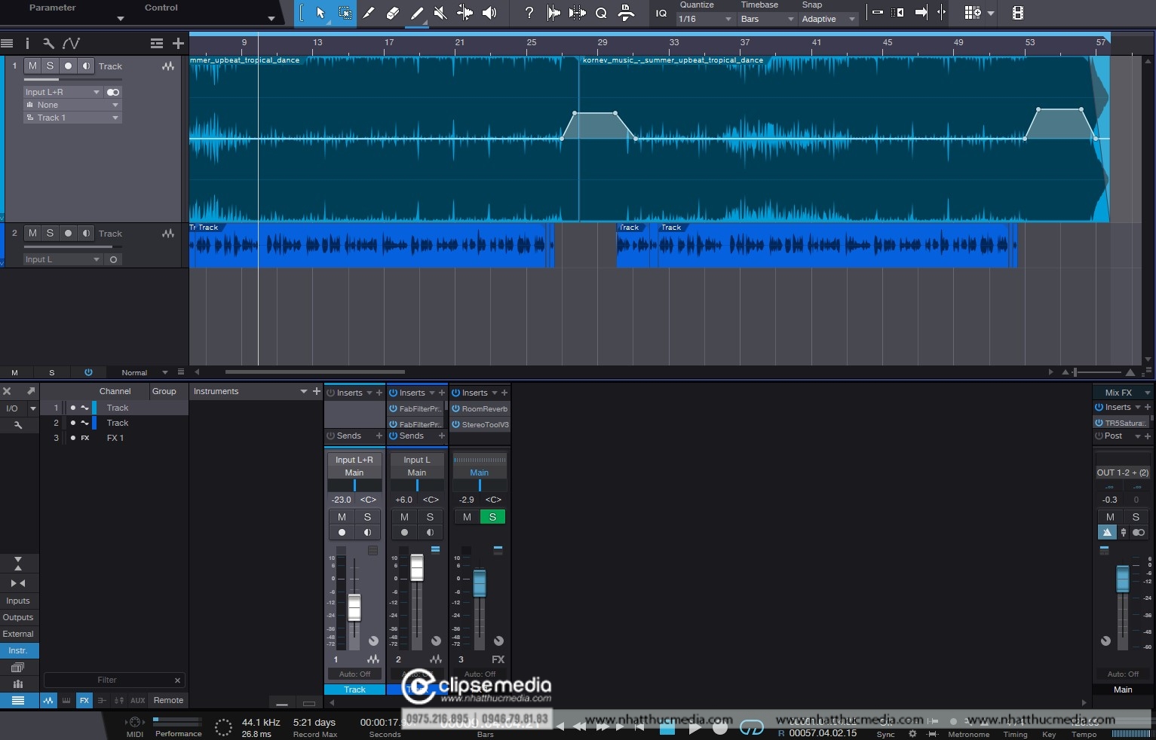The height and width of the screenshot is (740, 1156).
Task: Expand the Timebase Bars dropdown
Action: pos(767,19)
